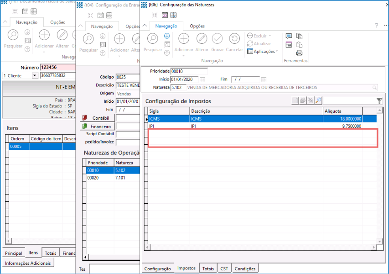Screen dimensions: 389x274
Task: Click the Alterar pencil icon in Configuração das Naturezas
Action: 202,39
